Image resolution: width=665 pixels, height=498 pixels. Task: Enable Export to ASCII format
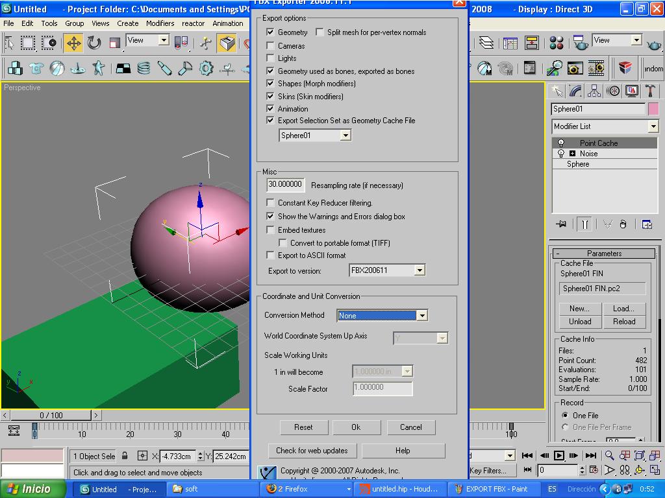coord(270,255)
